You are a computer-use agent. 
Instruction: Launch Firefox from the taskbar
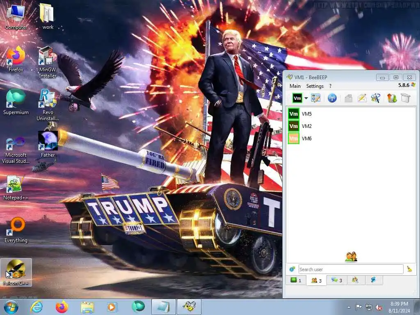[x=62, y=307]
